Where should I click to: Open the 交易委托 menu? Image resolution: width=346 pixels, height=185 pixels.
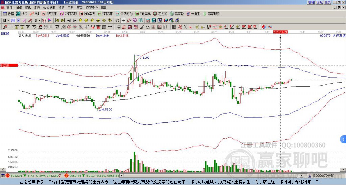92,8
